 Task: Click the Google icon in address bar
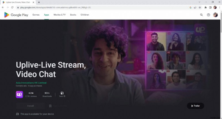point(190,8)
